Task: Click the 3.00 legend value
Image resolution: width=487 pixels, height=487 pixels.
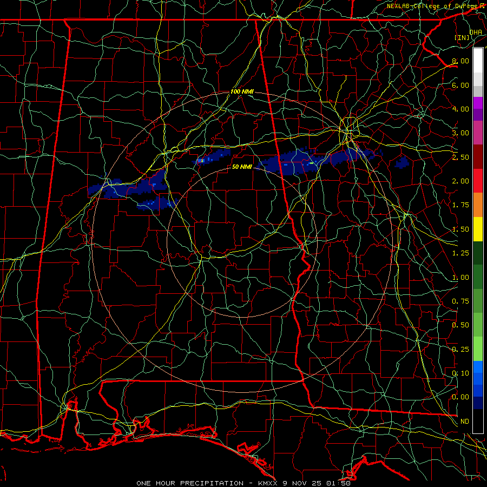Action: (x=460, y=133)
